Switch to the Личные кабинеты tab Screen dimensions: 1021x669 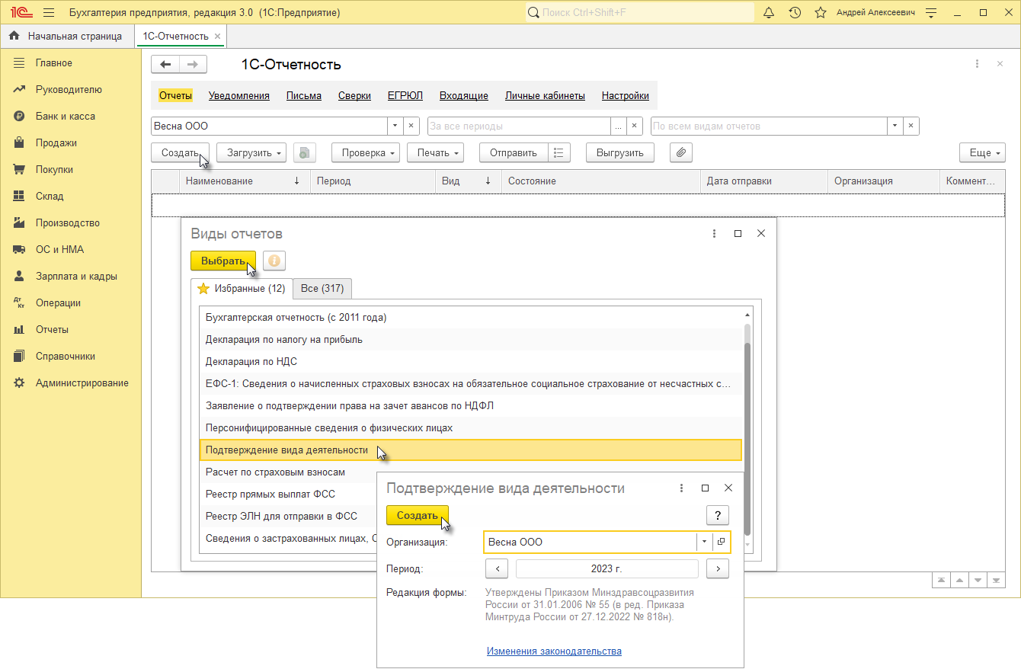click(x=545, y=96)
